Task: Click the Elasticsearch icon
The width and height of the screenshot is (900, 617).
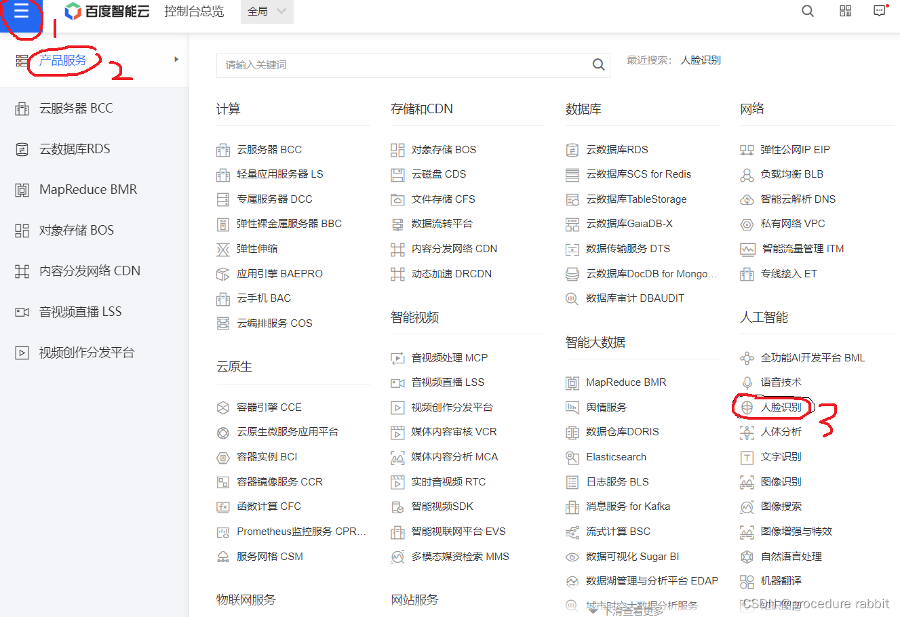Action: pyautogui.click(x=572, y=458)
